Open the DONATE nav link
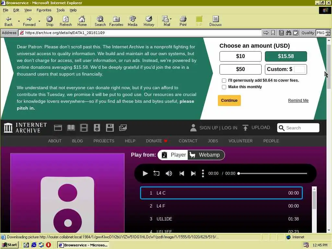Screen dimensions: 332x249 [x=156, y=141]
